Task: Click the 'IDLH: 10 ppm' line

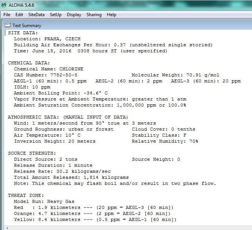Action: click(32, 87)
